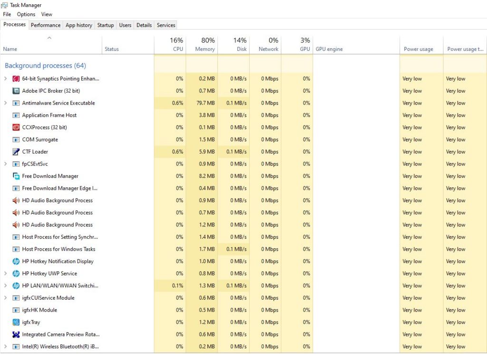Click the Status column header
Viewport: 487px width, 354px height.
click(x=128, y=44)
